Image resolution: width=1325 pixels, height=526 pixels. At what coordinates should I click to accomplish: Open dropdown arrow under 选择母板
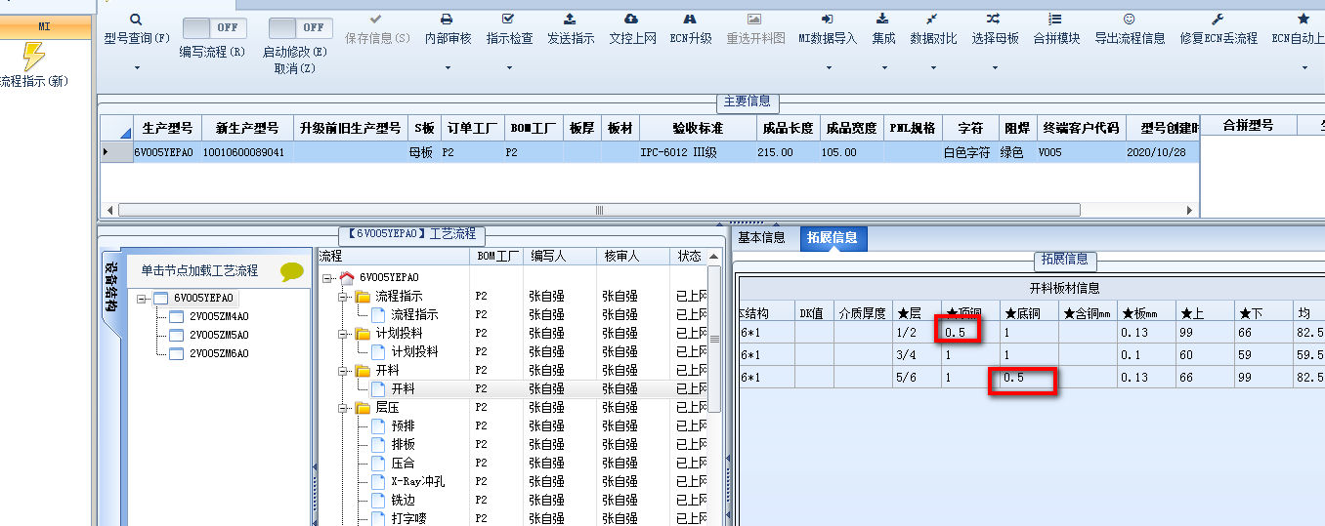click(x=995, y=67)
